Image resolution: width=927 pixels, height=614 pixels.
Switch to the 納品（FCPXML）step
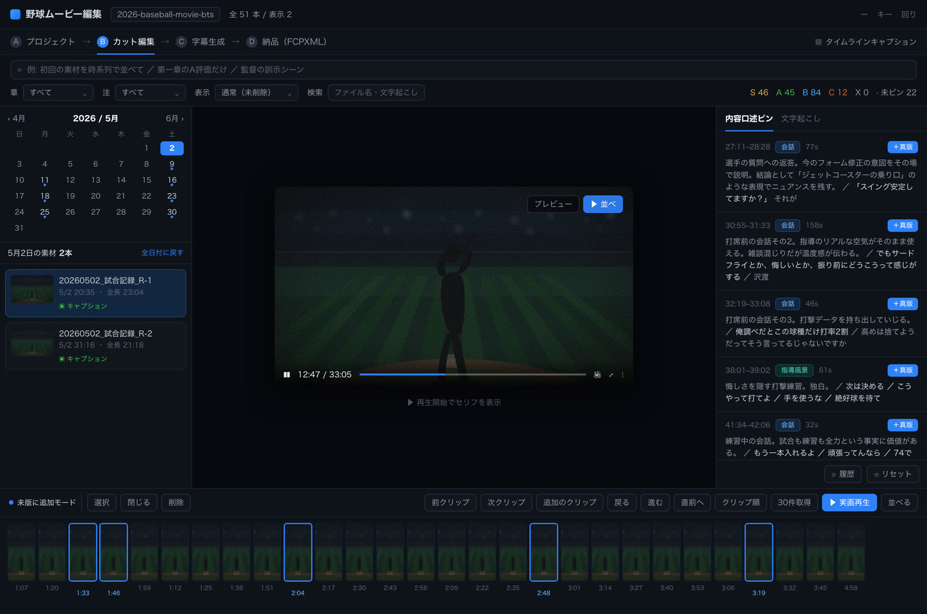tap(287, 42)
